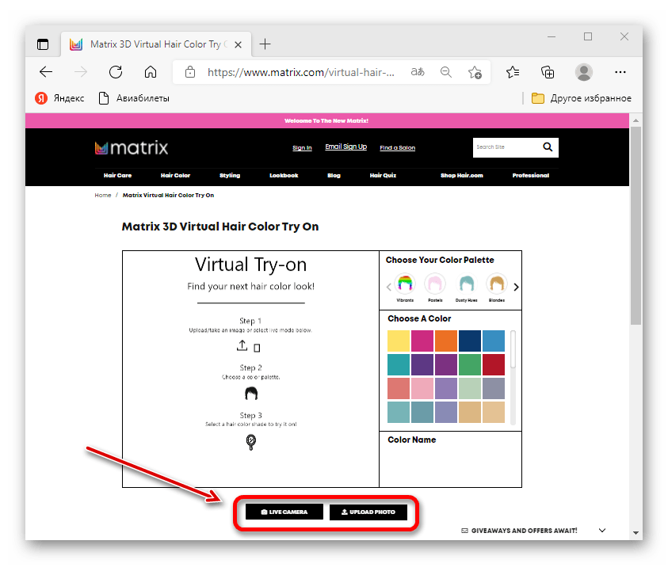
Task: Show more palettes with the right chevron
Action: tap(517, 287)
